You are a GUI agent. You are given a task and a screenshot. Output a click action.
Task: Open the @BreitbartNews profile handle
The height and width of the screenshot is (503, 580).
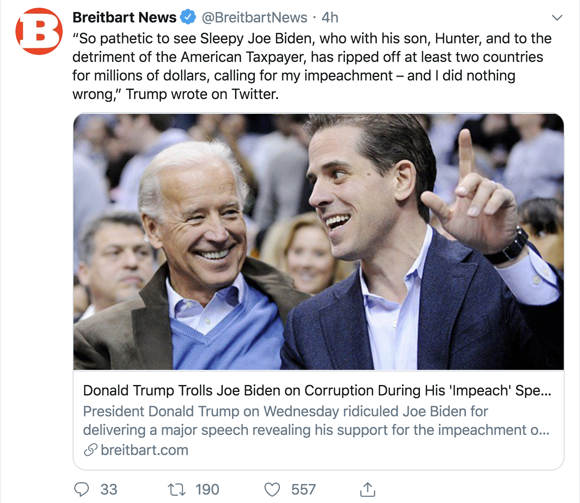252,17
